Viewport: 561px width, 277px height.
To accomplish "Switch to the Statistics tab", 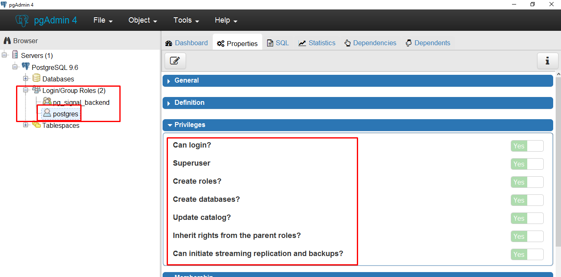I will point(317,43).
